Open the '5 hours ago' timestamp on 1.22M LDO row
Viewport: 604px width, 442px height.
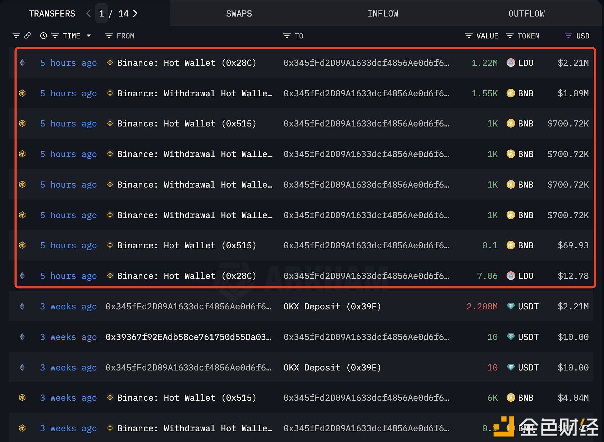[x=68, y=63]
